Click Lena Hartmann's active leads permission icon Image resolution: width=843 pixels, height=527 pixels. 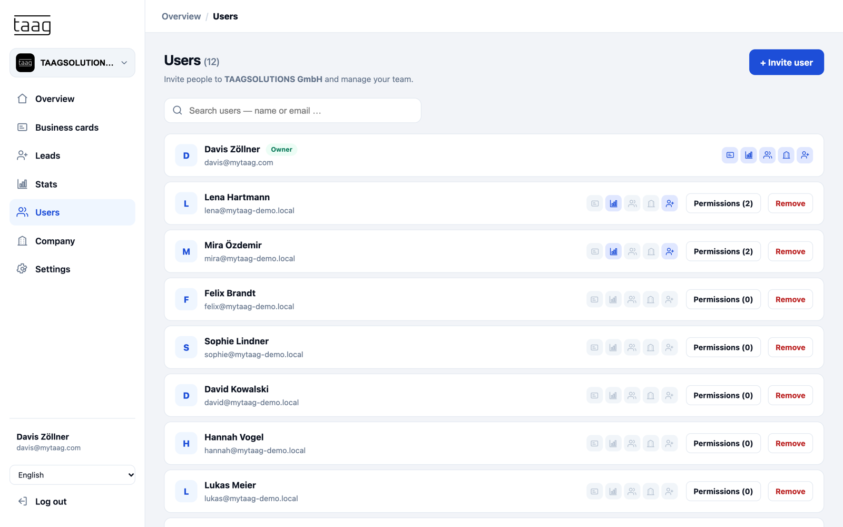(x=670, y=203)
